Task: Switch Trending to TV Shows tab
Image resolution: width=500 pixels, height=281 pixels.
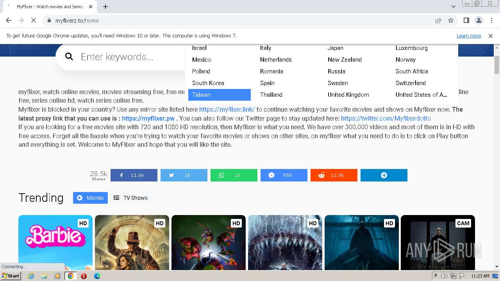Action: (x=130, y=198)
